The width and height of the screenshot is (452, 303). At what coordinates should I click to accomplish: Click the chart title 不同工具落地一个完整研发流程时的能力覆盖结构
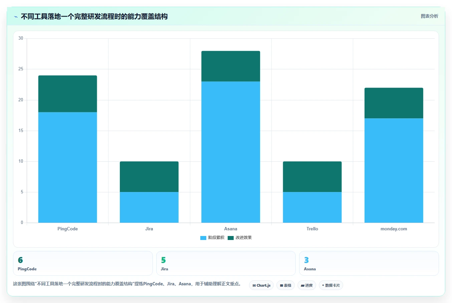(94, 17)
